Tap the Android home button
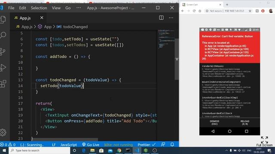 (x=229, y=131)
